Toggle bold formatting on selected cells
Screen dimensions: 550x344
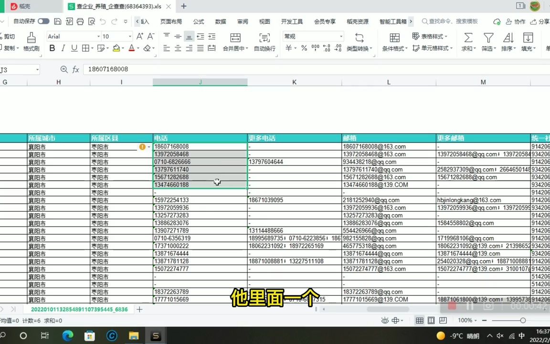click(52, 48)
